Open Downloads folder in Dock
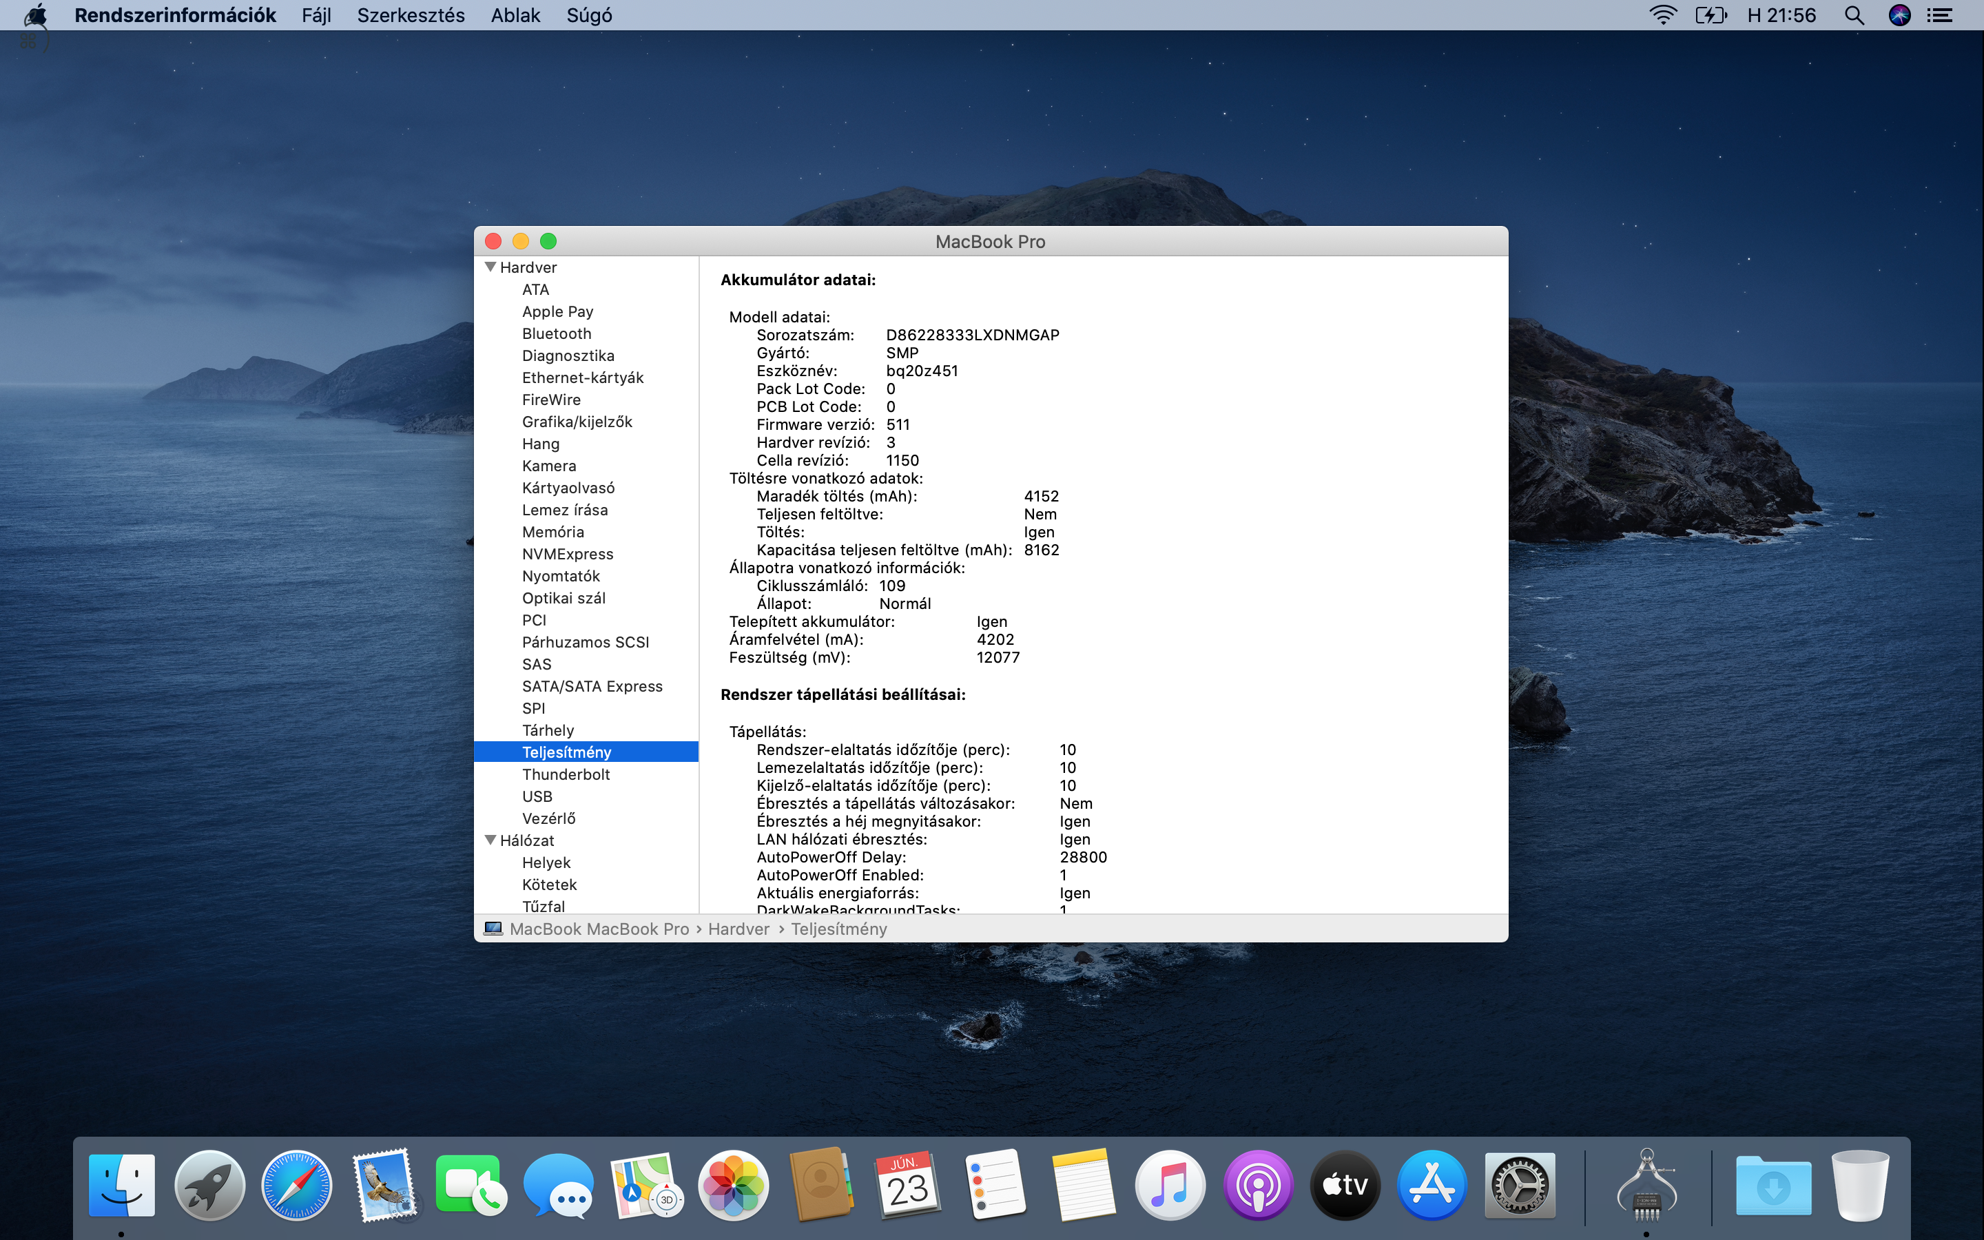Image resolution: width=1984 pixels, height=1240 pixels. 1773,1185
